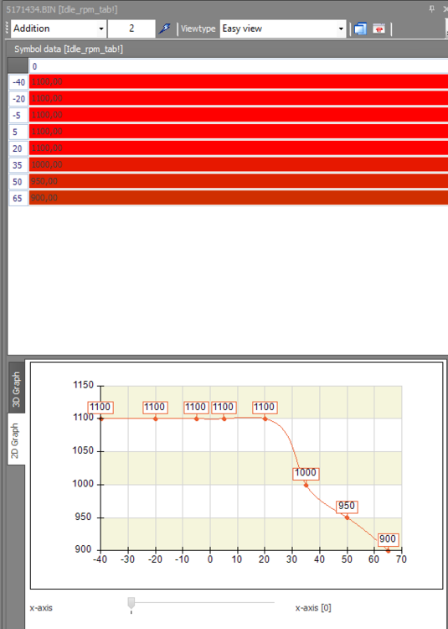
Task: Click the 1000 data point label on graph
Action: pyautogui.click(x=306, y=472)
